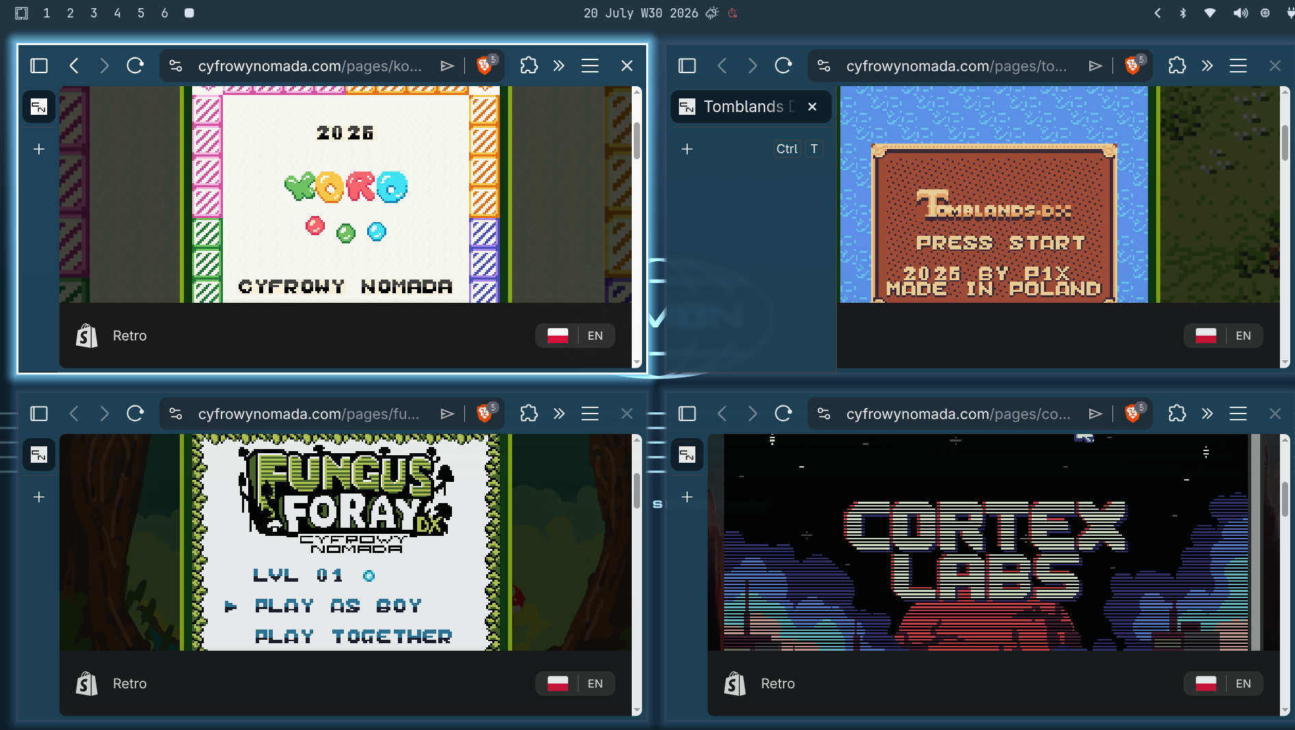Switch language to Polish in the Koro window
Image resolution: width=1295 pixels, height=730 pixels.
pyautogui.click(x=558, y=336)
